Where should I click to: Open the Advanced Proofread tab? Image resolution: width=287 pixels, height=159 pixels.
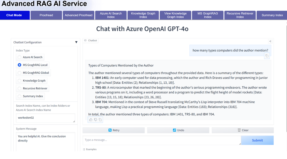pyautogui.click(x=78, y=15)
